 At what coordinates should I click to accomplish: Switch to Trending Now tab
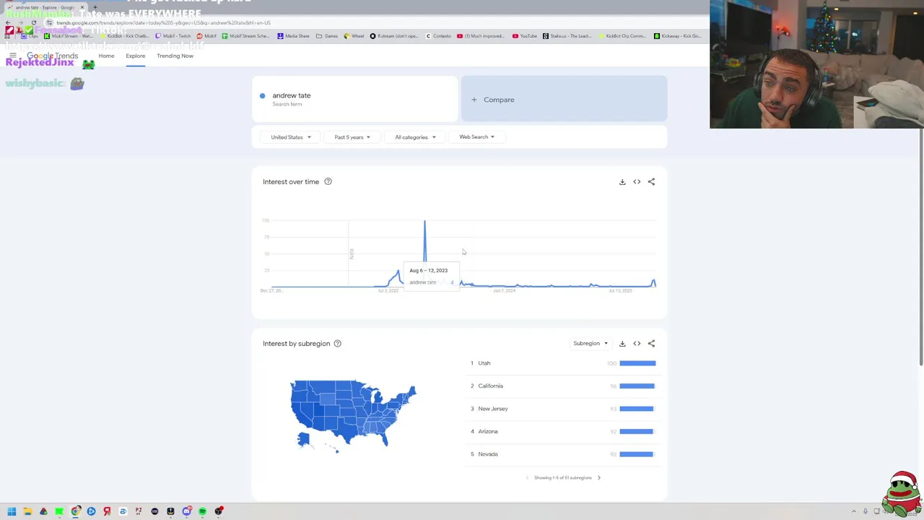click(175, 56)
